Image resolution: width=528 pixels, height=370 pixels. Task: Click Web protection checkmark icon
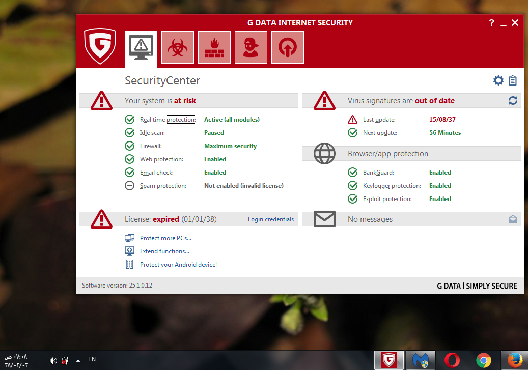point(130,159)
